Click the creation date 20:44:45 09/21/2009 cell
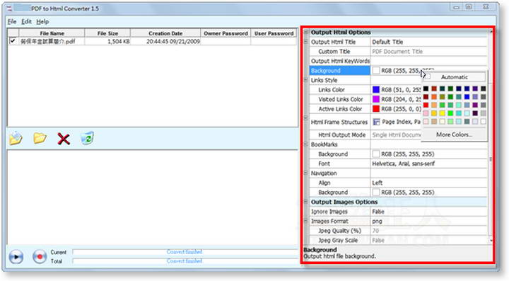This screenshot has height=281, width=509. coord(173,42)
